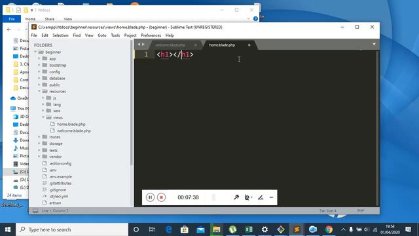The height and width of the screenshot is (236, 419).
Task: Open welcome.blade.php in sidebar
Action: (x=74, y=131)
